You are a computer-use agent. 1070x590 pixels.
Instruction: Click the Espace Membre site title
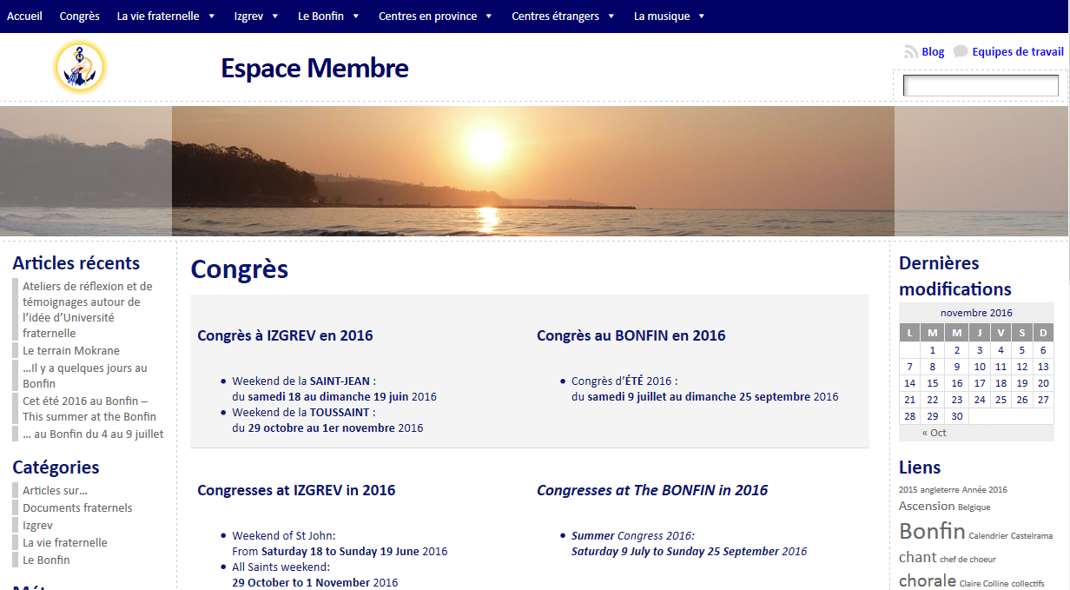[x=314, y=68]
